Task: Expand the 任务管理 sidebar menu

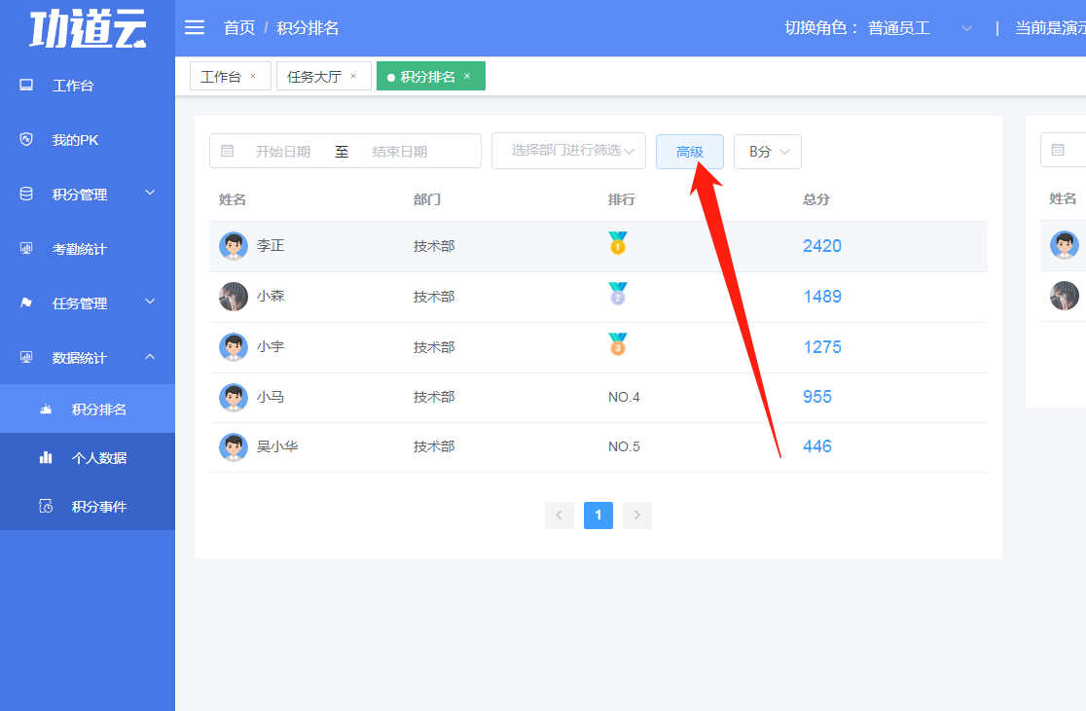Action: click(88, 303)
